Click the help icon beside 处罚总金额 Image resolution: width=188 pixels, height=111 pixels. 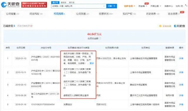100,39
